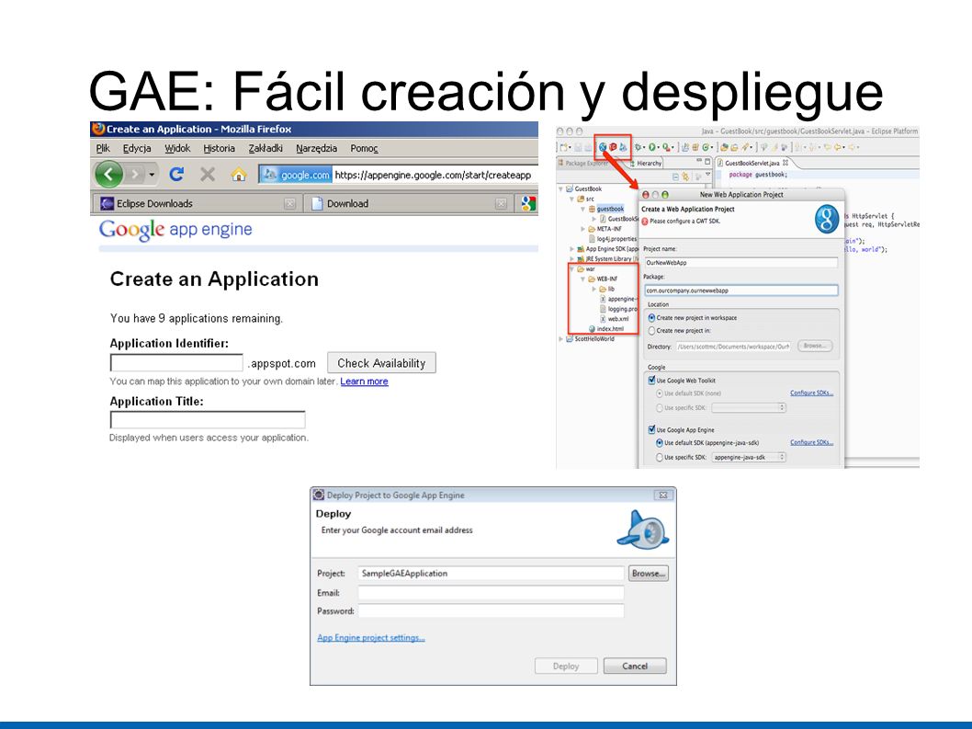The height and width of the screenshot is (729, 972).
Task: Expand META-INF folder node
Action: point(582,229)
